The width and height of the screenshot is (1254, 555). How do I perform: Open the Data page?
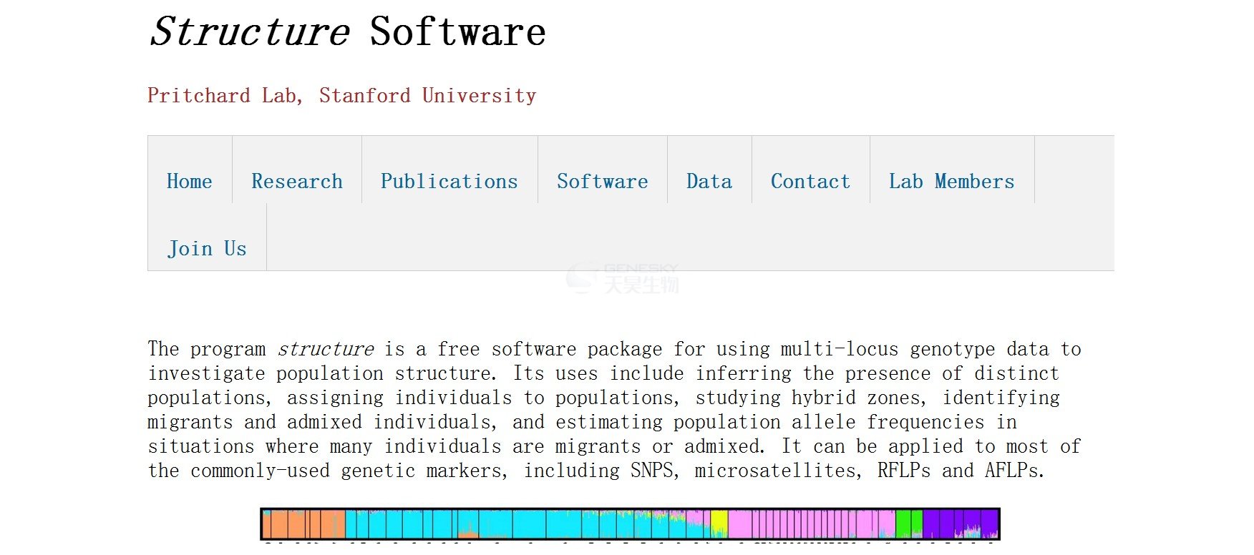pyautogui.click(x=709, y=182)
